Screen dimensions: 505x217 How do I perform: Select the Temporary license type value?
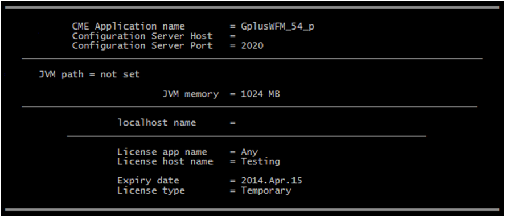pyautogui.click(x=266, y=191)
